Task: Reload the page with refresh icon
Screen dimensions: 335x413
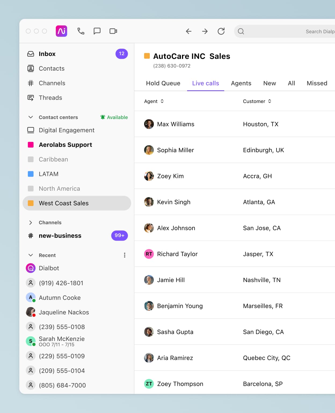Action: coord(221,31)
